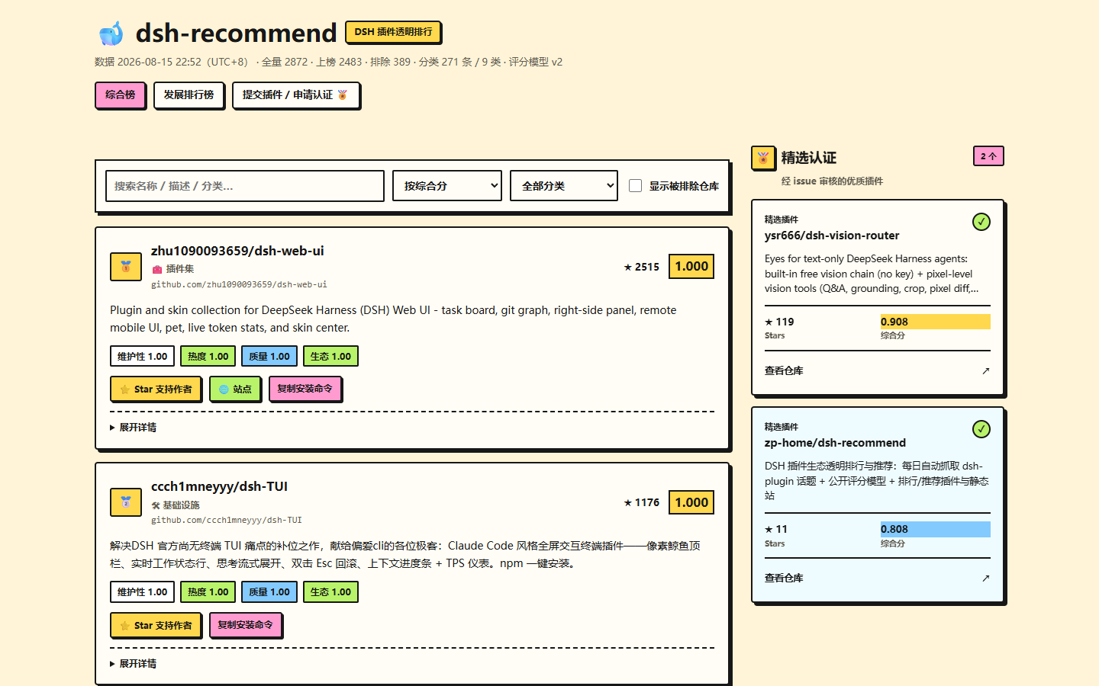The height and width of the screenshot is (686, 1099).
Task: Click the dsh-TUI description paragraph
Action: click(405, 555)
